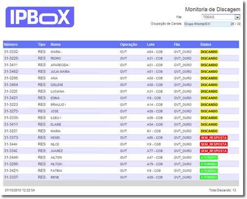
Task: Click ATENDIDO badge for AILTON
Action: point(209,157)
